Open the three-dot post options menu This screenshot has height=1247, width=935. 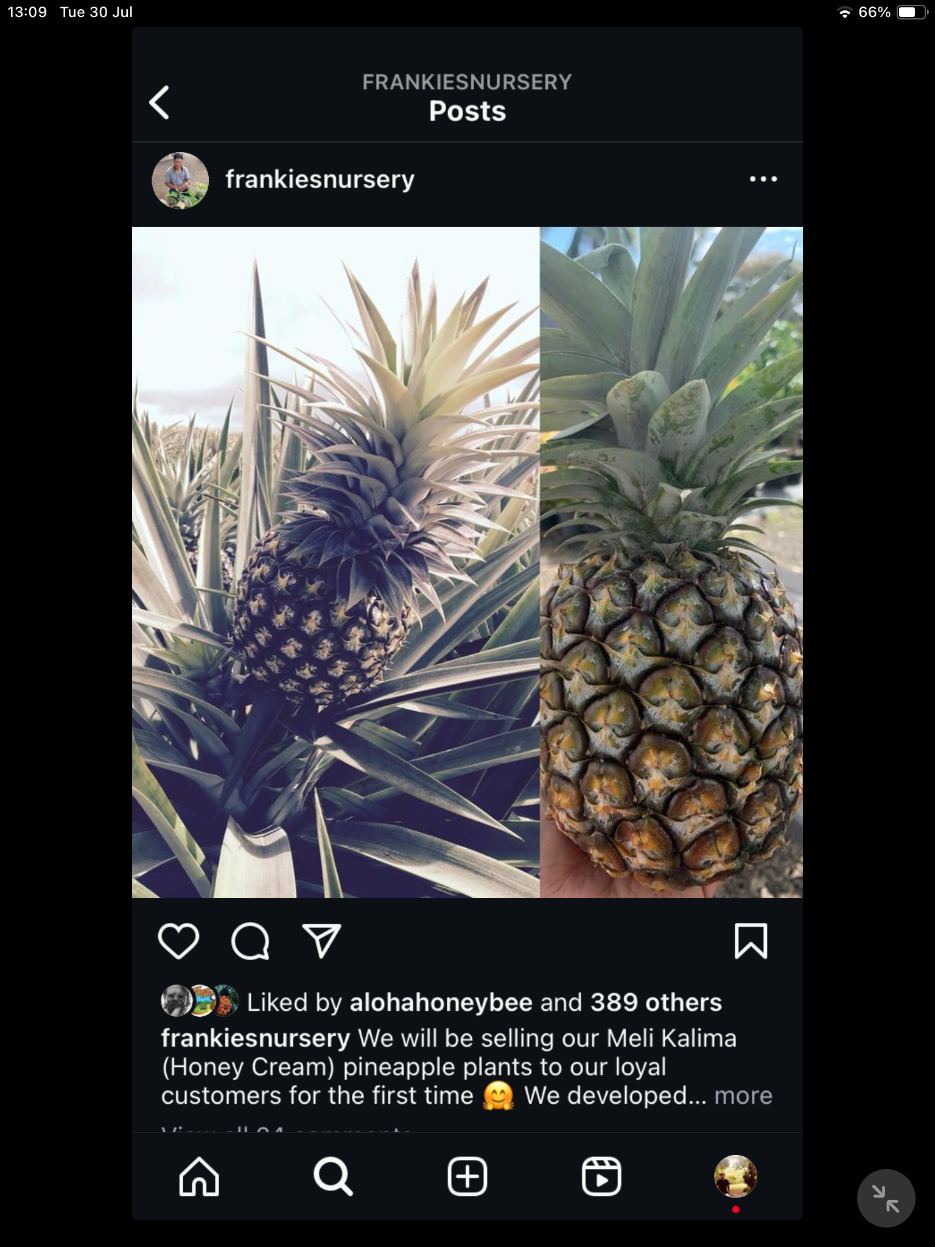pyautogui.click(x=763, y=179)
